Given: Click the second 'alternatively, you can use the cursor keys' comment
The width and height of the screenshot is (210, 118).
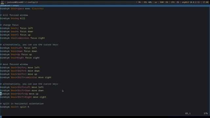Looking at the screenshot, I should pos(30,84).
